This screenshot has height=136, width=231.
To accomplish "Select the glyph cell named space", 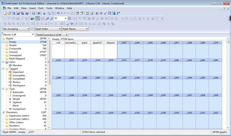I will (x=84, y=50).
